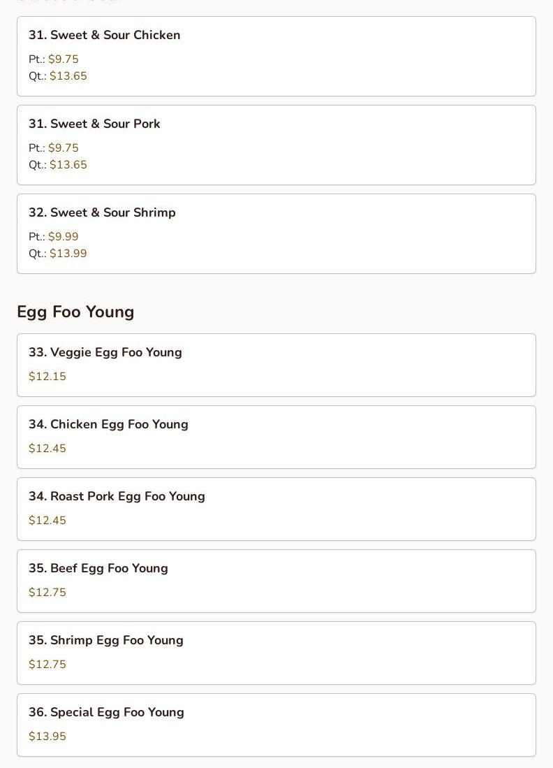Click Sweet & Sour Shrimp pint price $9.99

(x=63, y=237)
